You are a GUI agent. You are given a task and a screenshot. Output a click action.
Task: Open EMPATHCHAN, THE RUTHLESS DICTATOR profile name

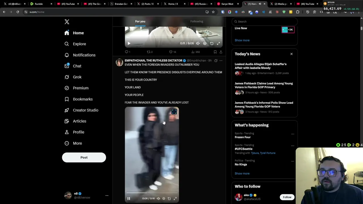tap(153, 61)
